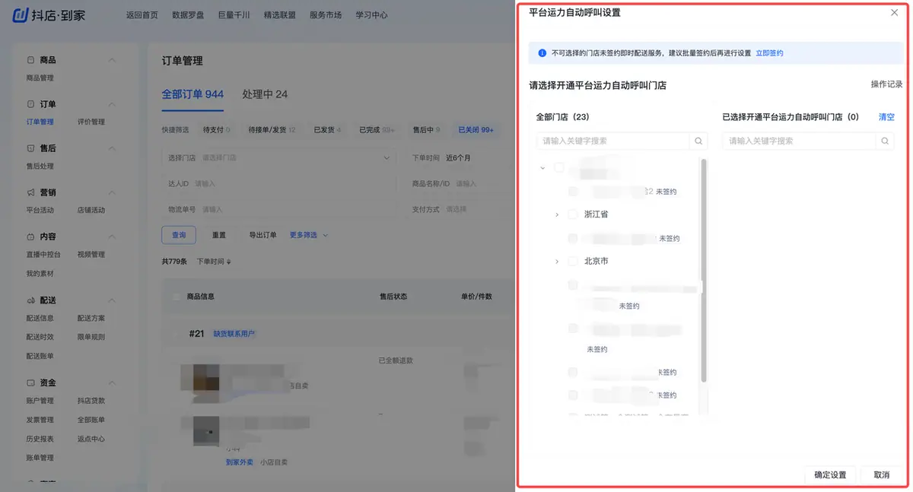
Task: Open 评价管理 in the sidebar
Action: pyautogui.click(x=91, y=122)
